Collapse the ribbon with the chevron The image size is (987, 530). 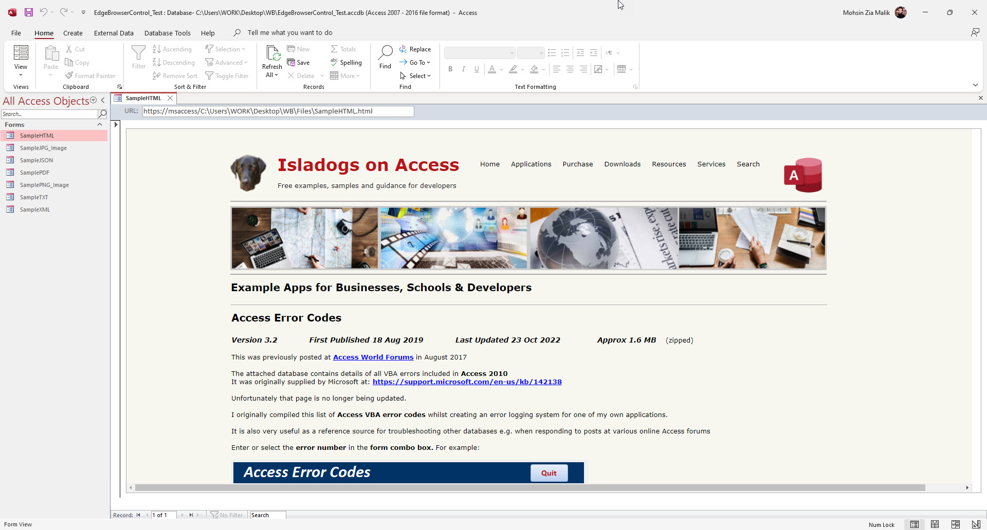point(975,85)
